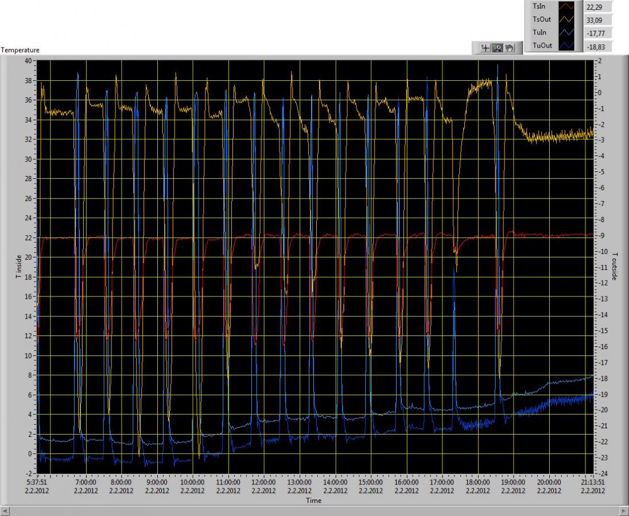Click the TsOut yellow plot sample icon
Viewport: 629px width, 516px height.
[x=567, y=19]
